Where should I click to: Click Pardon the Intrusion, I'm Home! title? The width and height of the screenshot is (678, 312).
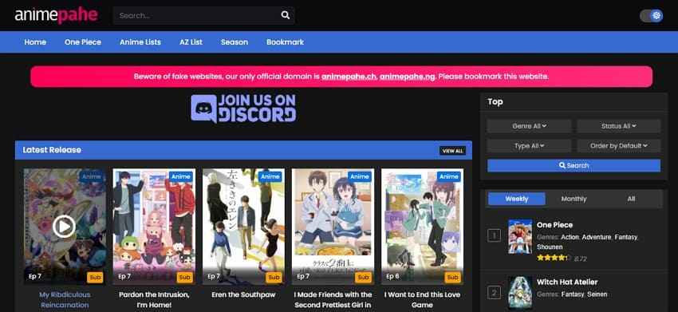[154, 299]
